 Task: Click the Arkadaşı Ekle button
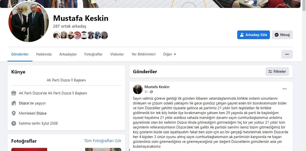253,35
